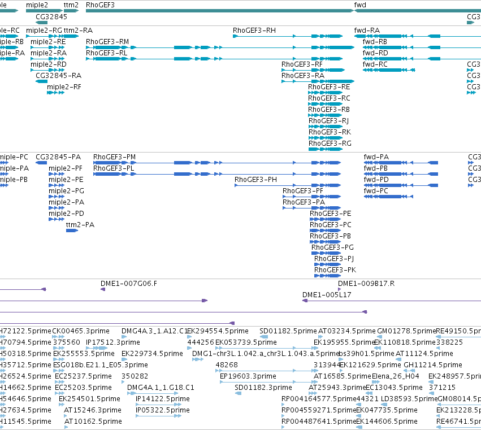Screen dimensions: 481x430
Task: Select transcript RhoGEF3-RK
Action: 330,132
